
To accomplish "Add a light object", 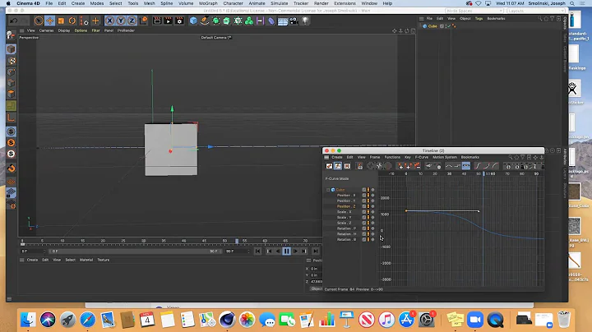I will (x=305, y=21).
